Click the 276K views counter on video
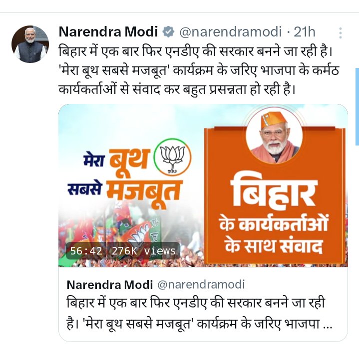 coord(144,250)
